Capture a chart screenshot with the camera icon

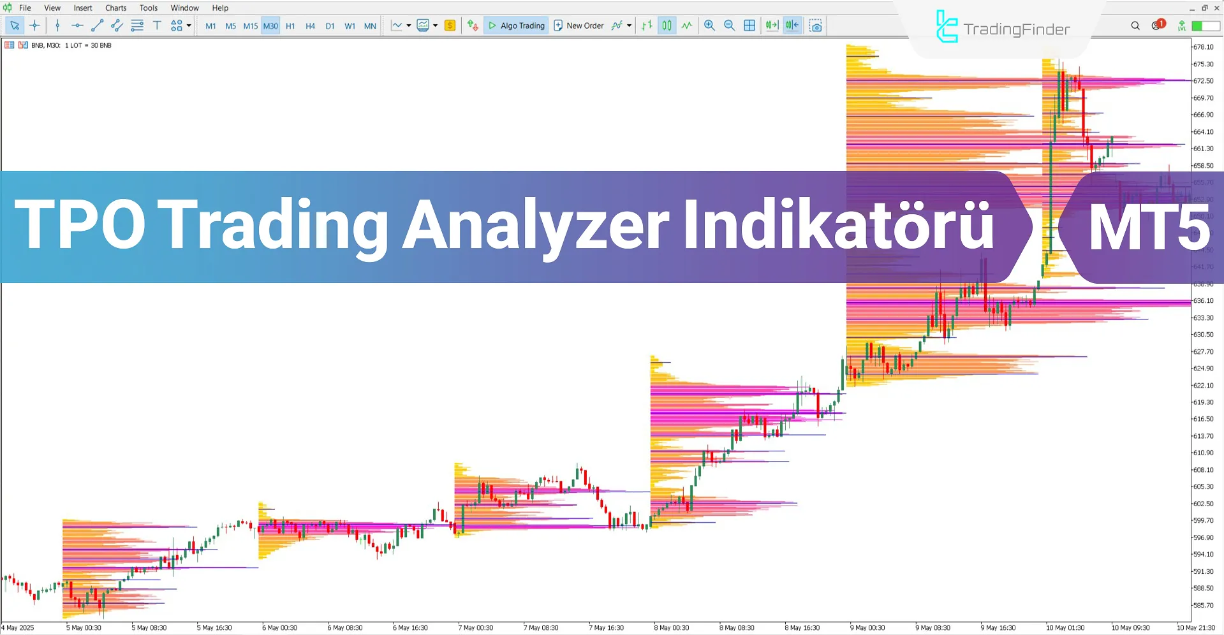pyautogui.click(x=816, y=26)
